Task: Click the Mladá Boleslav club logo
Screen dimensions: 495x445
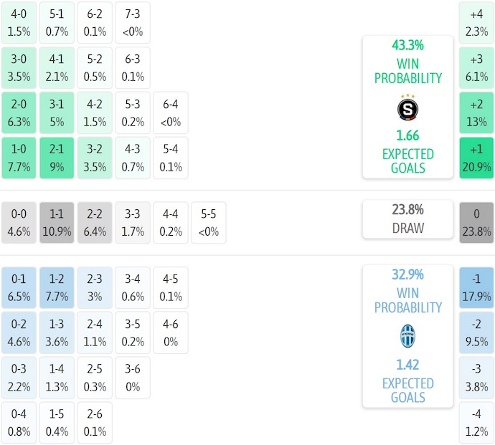Action: pos(407,337)
